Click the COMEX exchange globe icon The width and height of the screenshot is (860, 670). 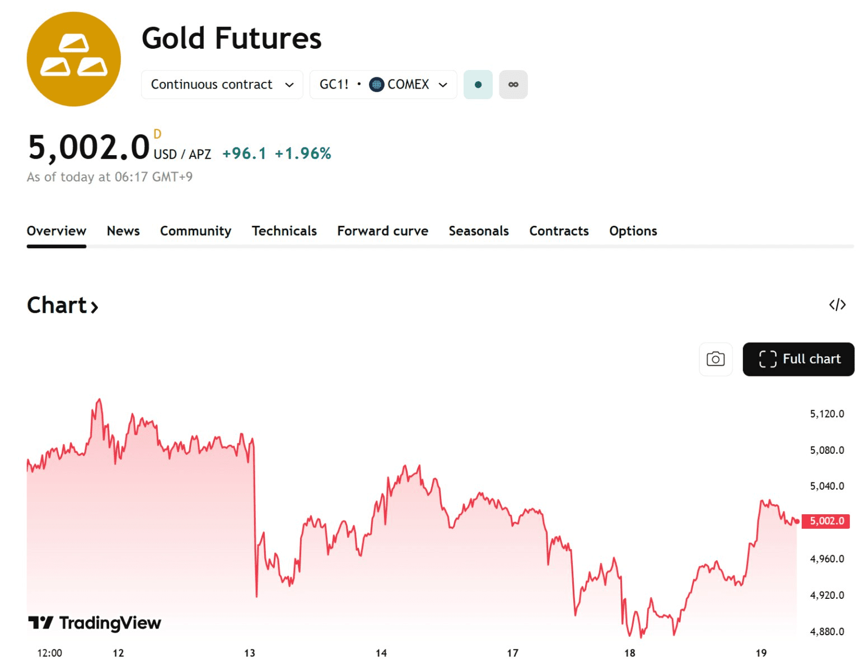pos(377,85)
